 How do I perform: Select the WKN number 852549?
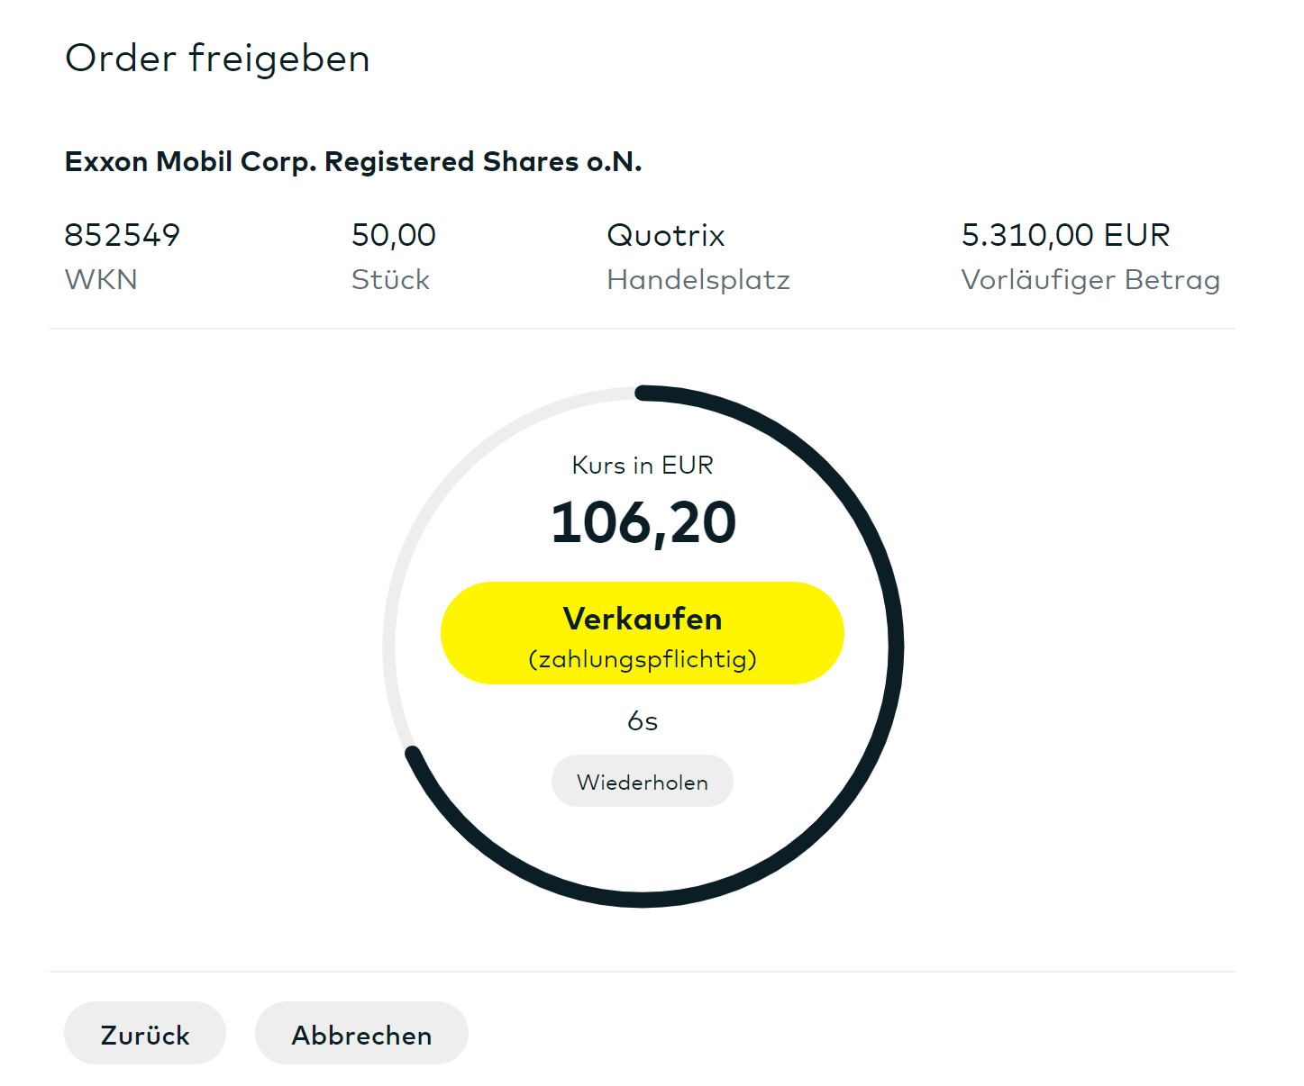(123, 235)
